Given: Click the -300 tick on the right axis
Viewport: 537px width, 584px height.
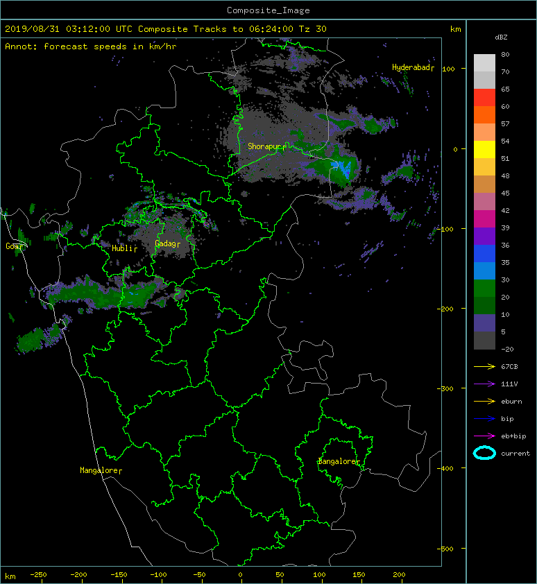Looking at the screenshot, I should (x=445, y=388).
